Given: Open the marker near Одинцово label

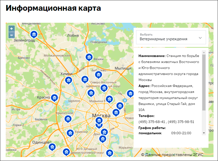Looking at the screenshot, I should click(52, 147).
